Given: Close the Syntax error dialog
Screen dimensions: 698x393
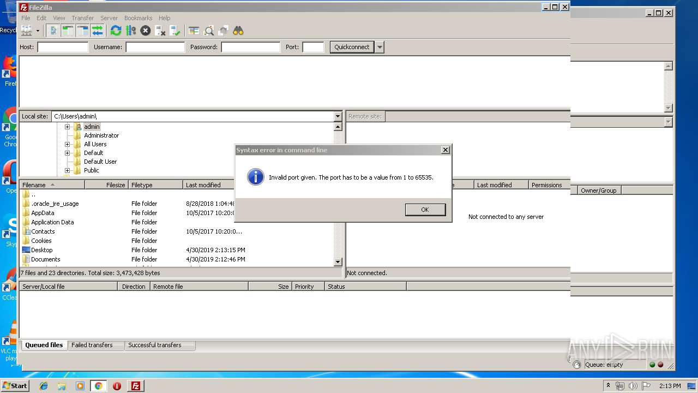Looking at the screenshot, I should [445, 150].
